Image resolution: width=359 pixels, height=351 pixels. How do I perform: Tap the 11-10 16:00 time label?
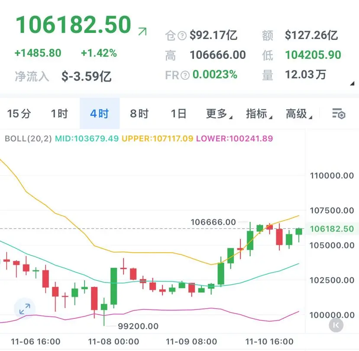[x=269, y=341]
